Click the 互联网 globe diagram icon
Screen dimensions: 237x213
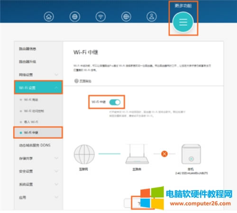[x=84, y=154]
